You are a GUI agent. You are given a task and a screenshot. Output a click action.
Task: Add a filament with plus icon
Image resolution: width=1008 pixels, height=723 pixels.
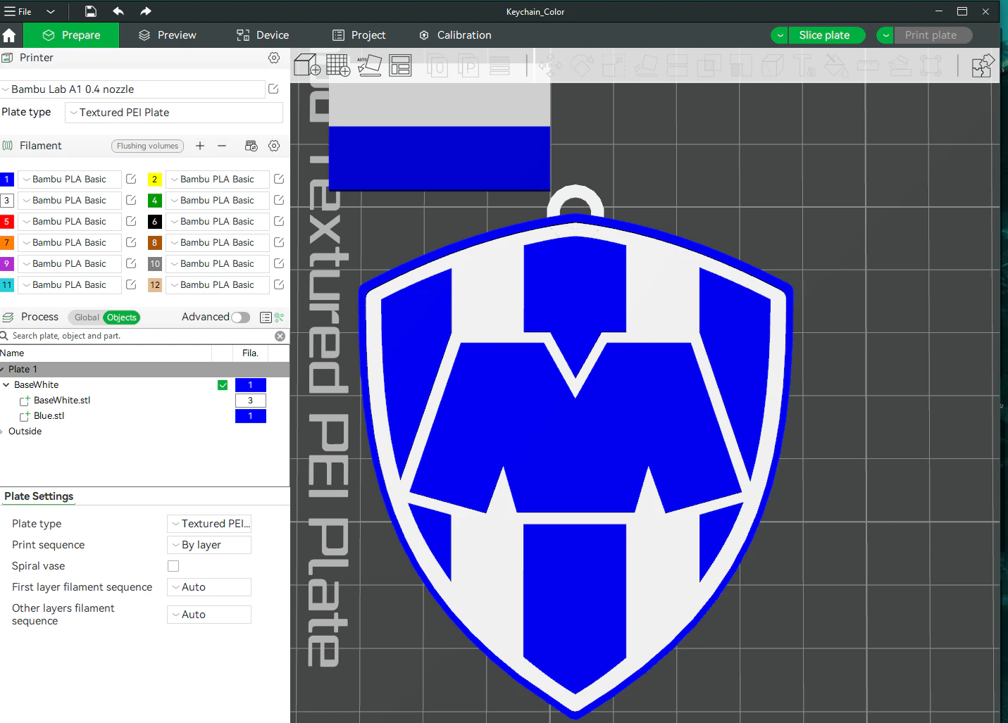[x=200, y=146]
